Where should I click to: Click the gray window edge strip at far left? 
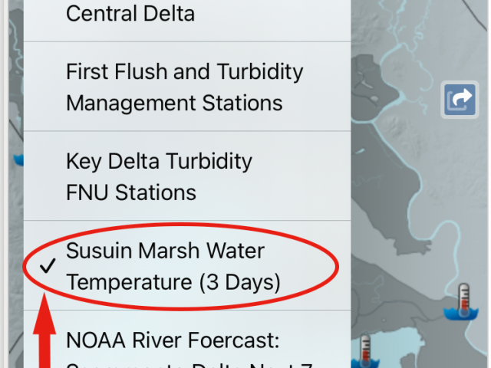coord(4,184)
